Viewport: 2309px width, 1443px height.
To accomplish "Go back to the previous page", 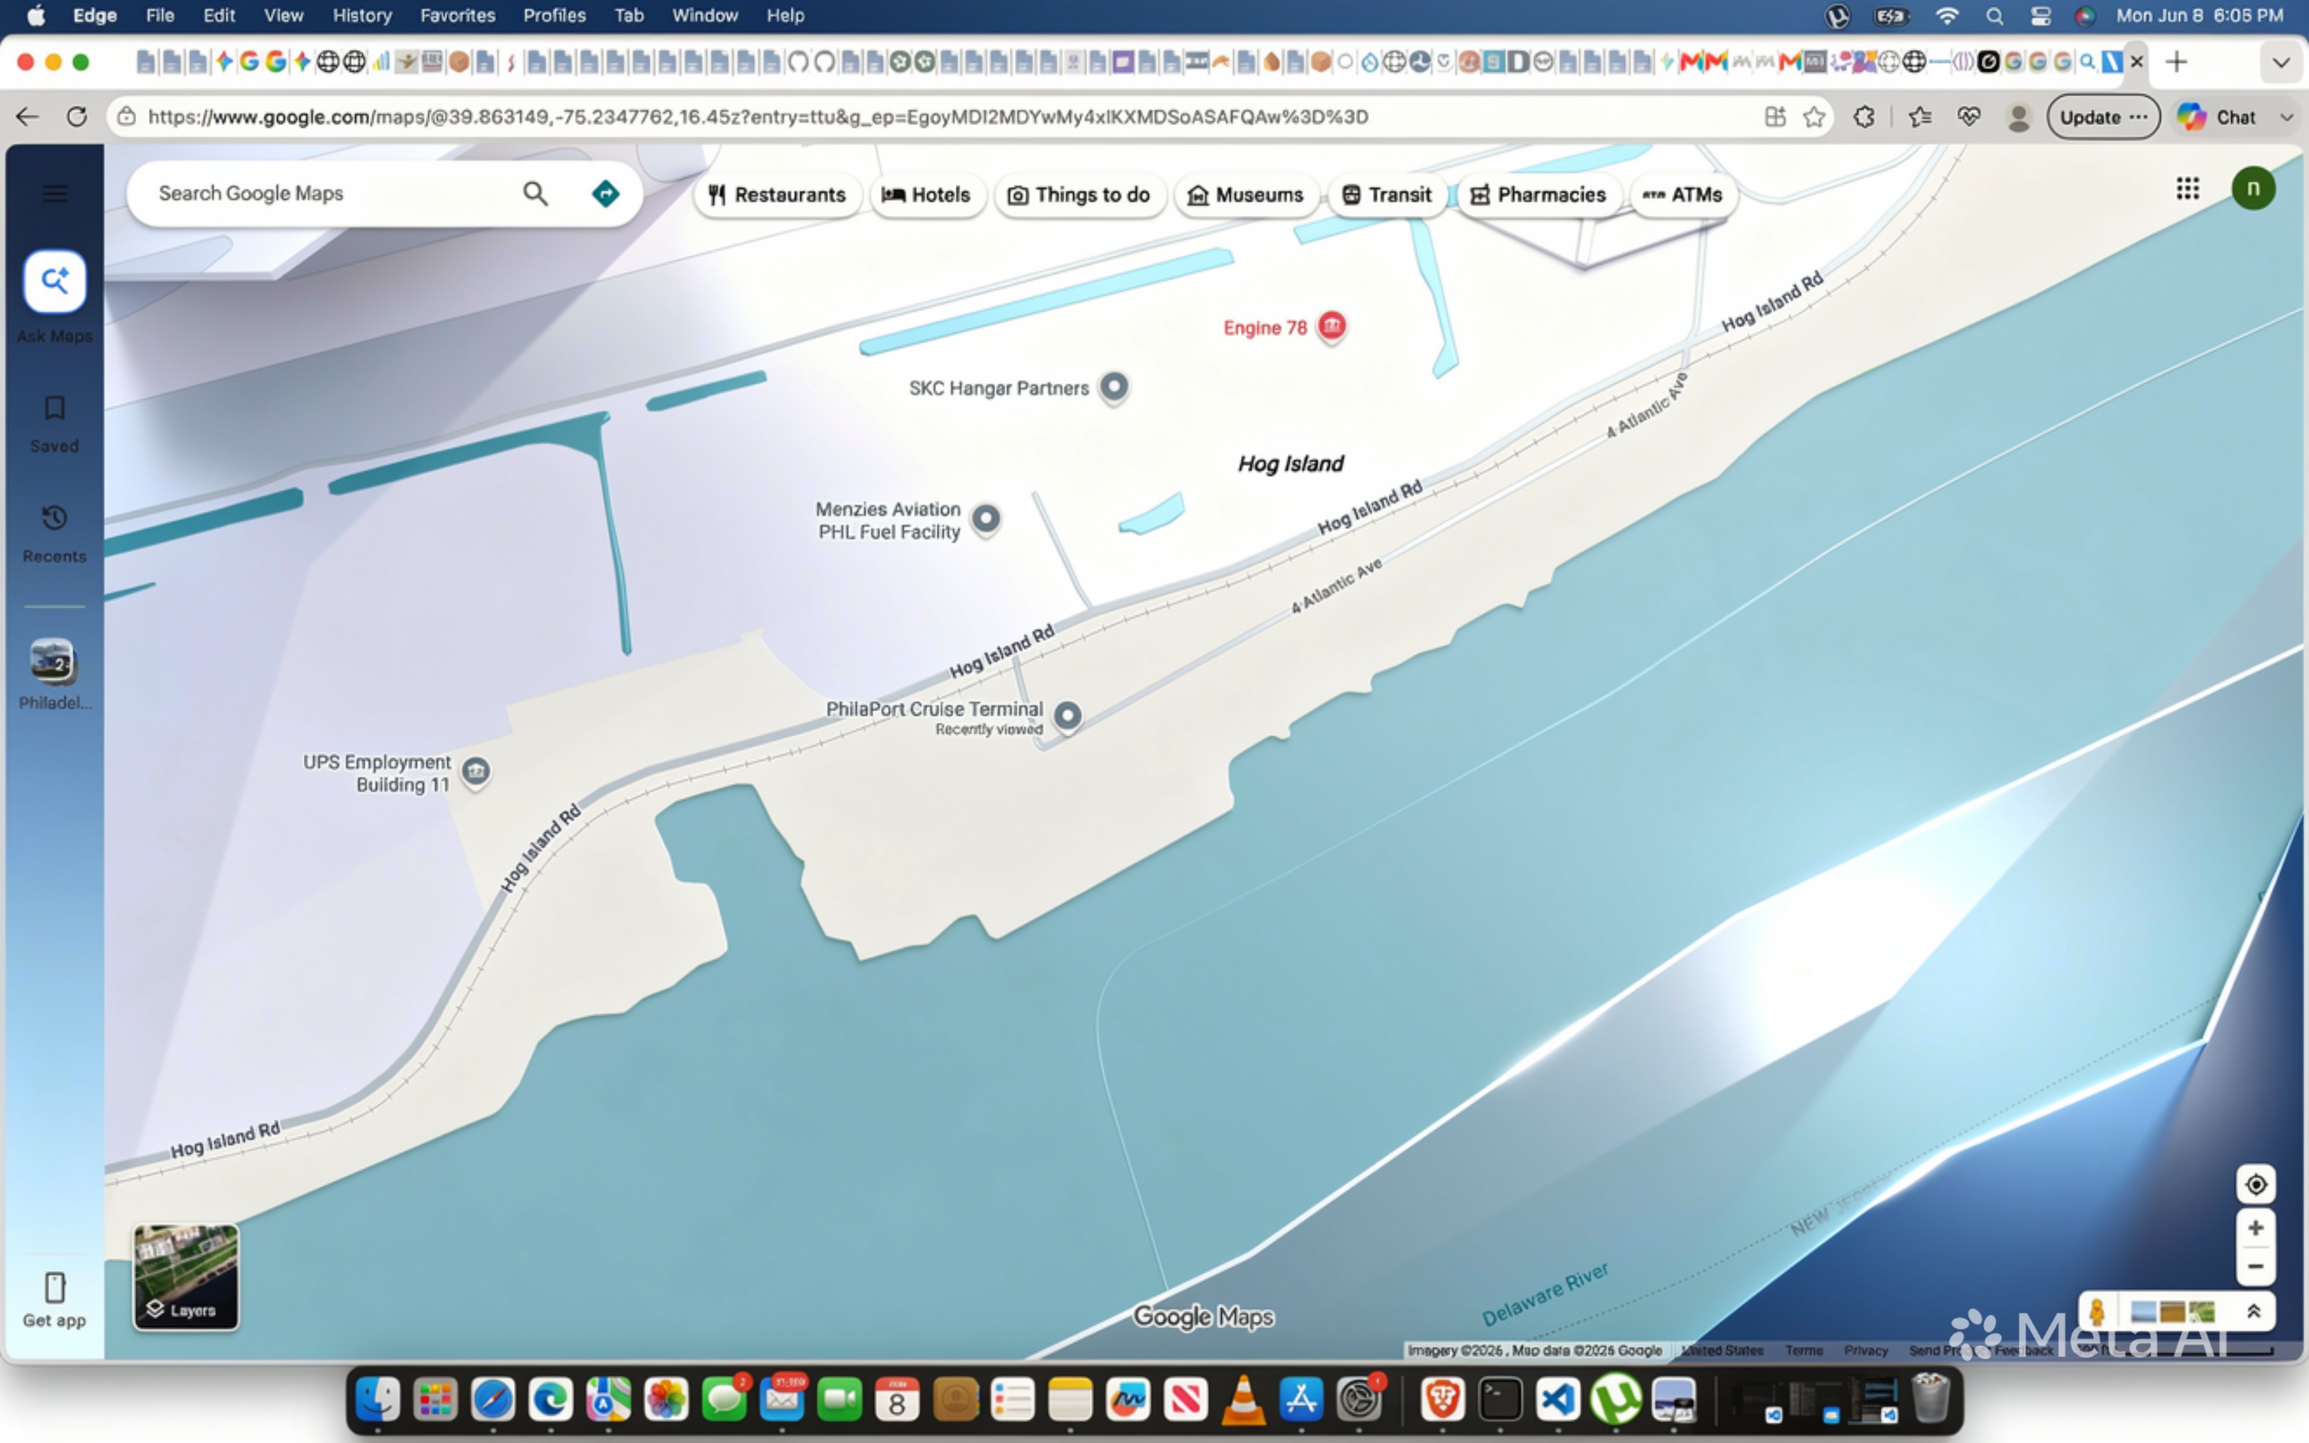I will (x=27, y=116).
